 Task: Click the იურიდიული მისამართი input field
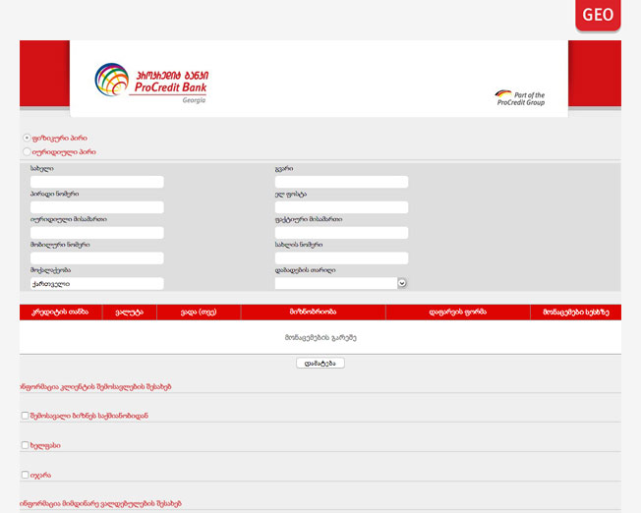(x=96, y=233)
